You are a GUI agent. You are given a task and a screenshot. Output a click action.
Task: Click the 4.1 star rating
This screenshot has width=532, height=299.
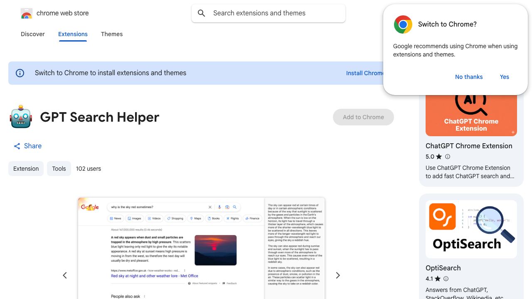click(x=433, y=279)
